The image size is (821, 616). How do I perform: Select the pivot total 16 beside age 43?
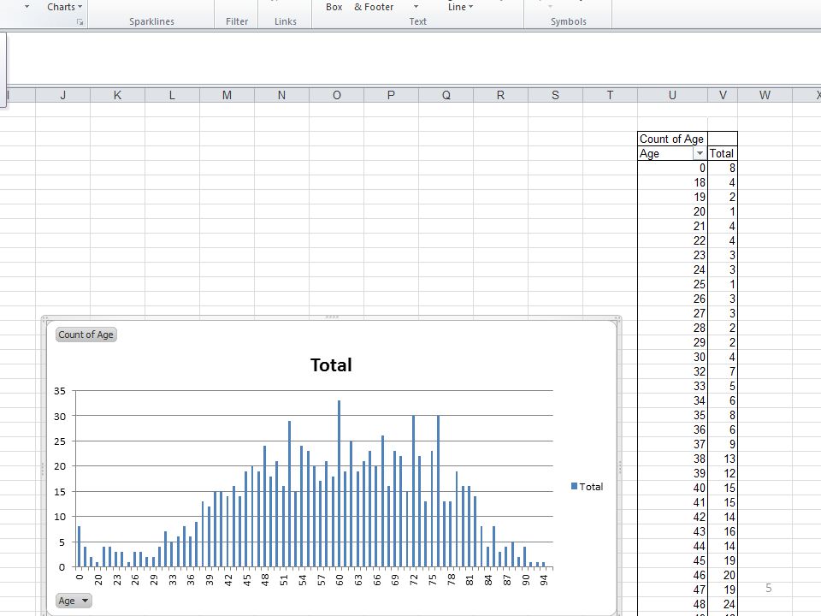tap(723, 531)
